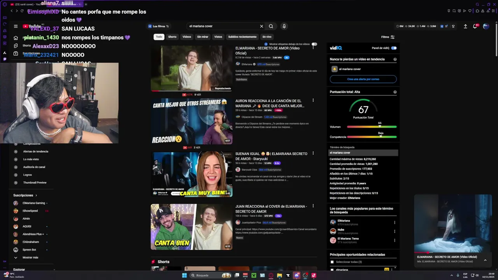Open Los filtros dropdown near search
Screen dimensions: 498x280
[158, 26]
